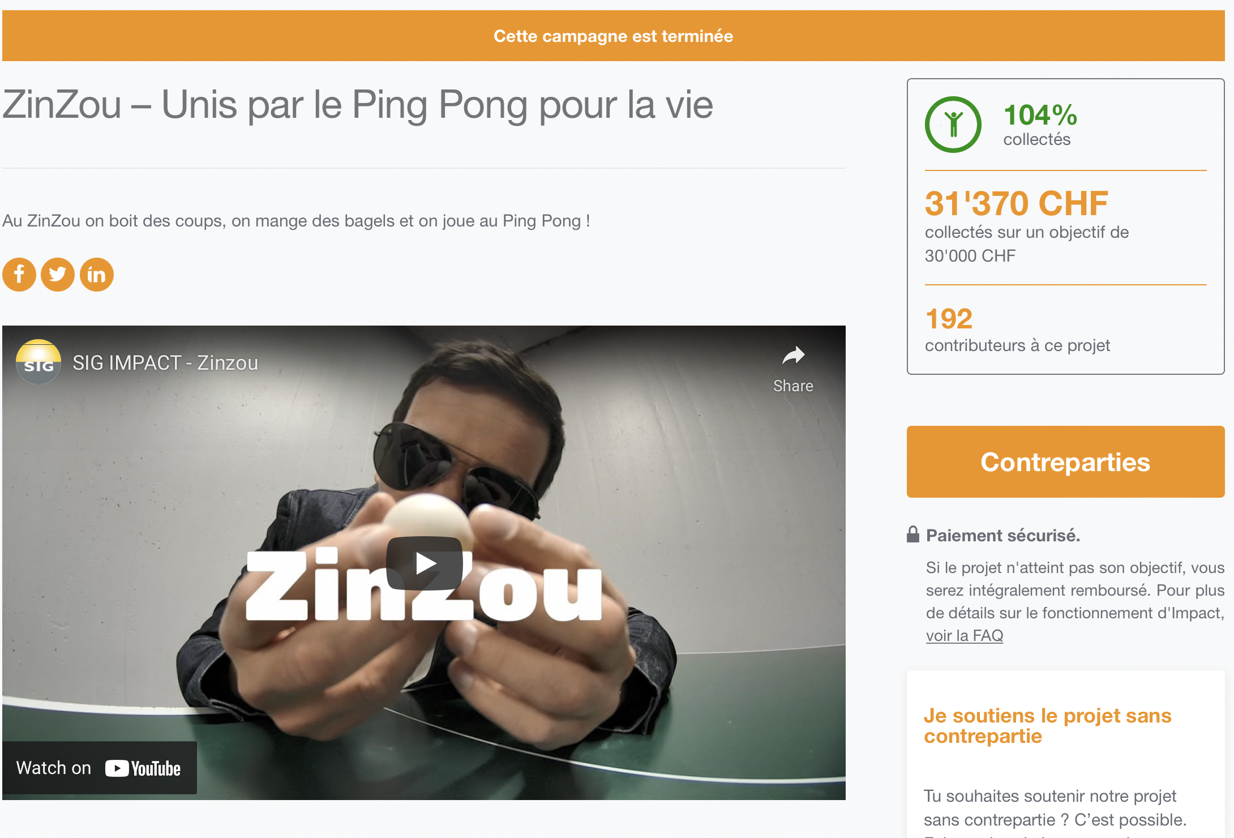Click the padlock icon beside Paiement sécurisé
1234x838 pixels.
click(x=912, y=535)
